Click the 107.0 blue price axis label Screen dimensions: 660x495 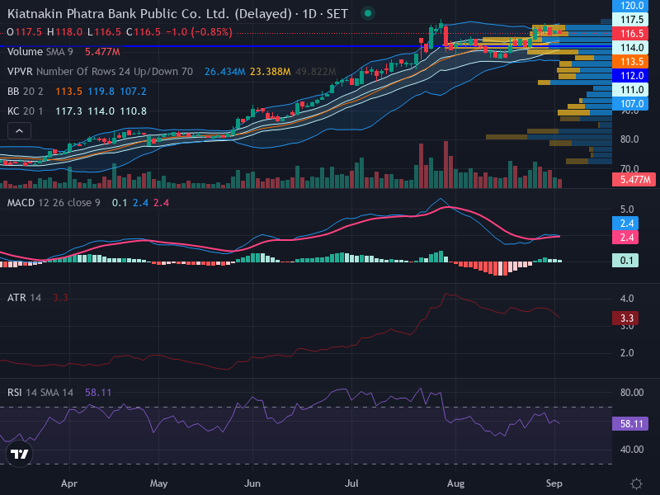pos(630,104)
